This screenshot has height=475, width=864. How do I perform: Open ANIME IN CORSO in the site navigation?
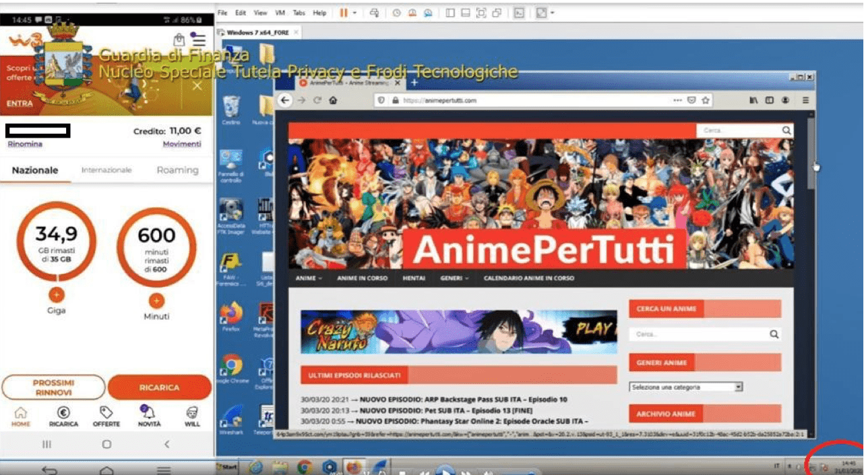click(363, 278)
